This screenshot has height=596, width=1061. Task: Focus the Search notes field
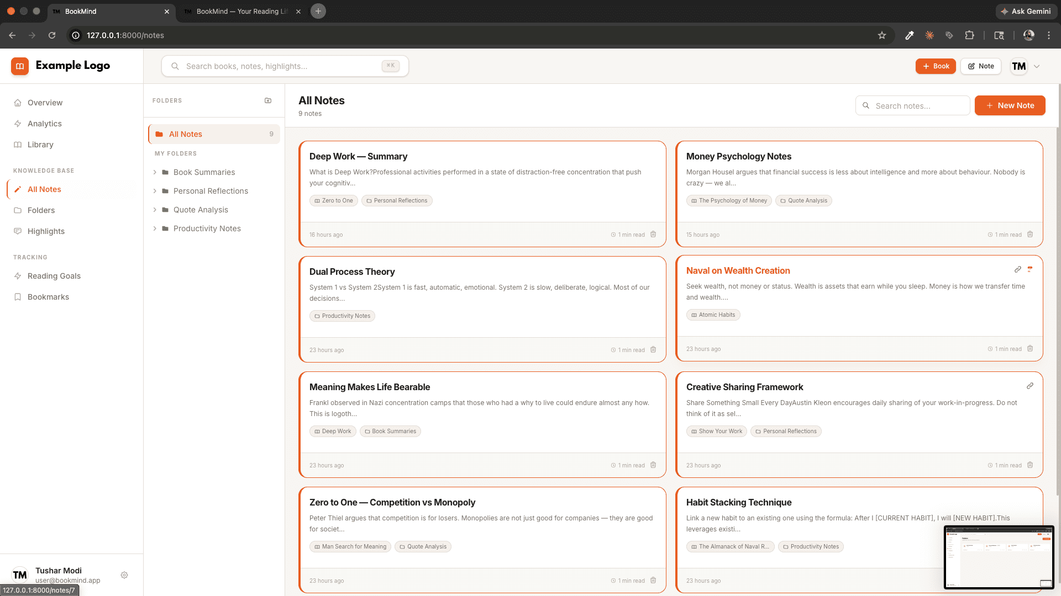pos(913,105)
